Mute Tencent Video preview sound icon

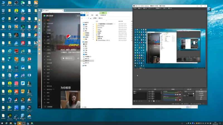click(78, 58)
